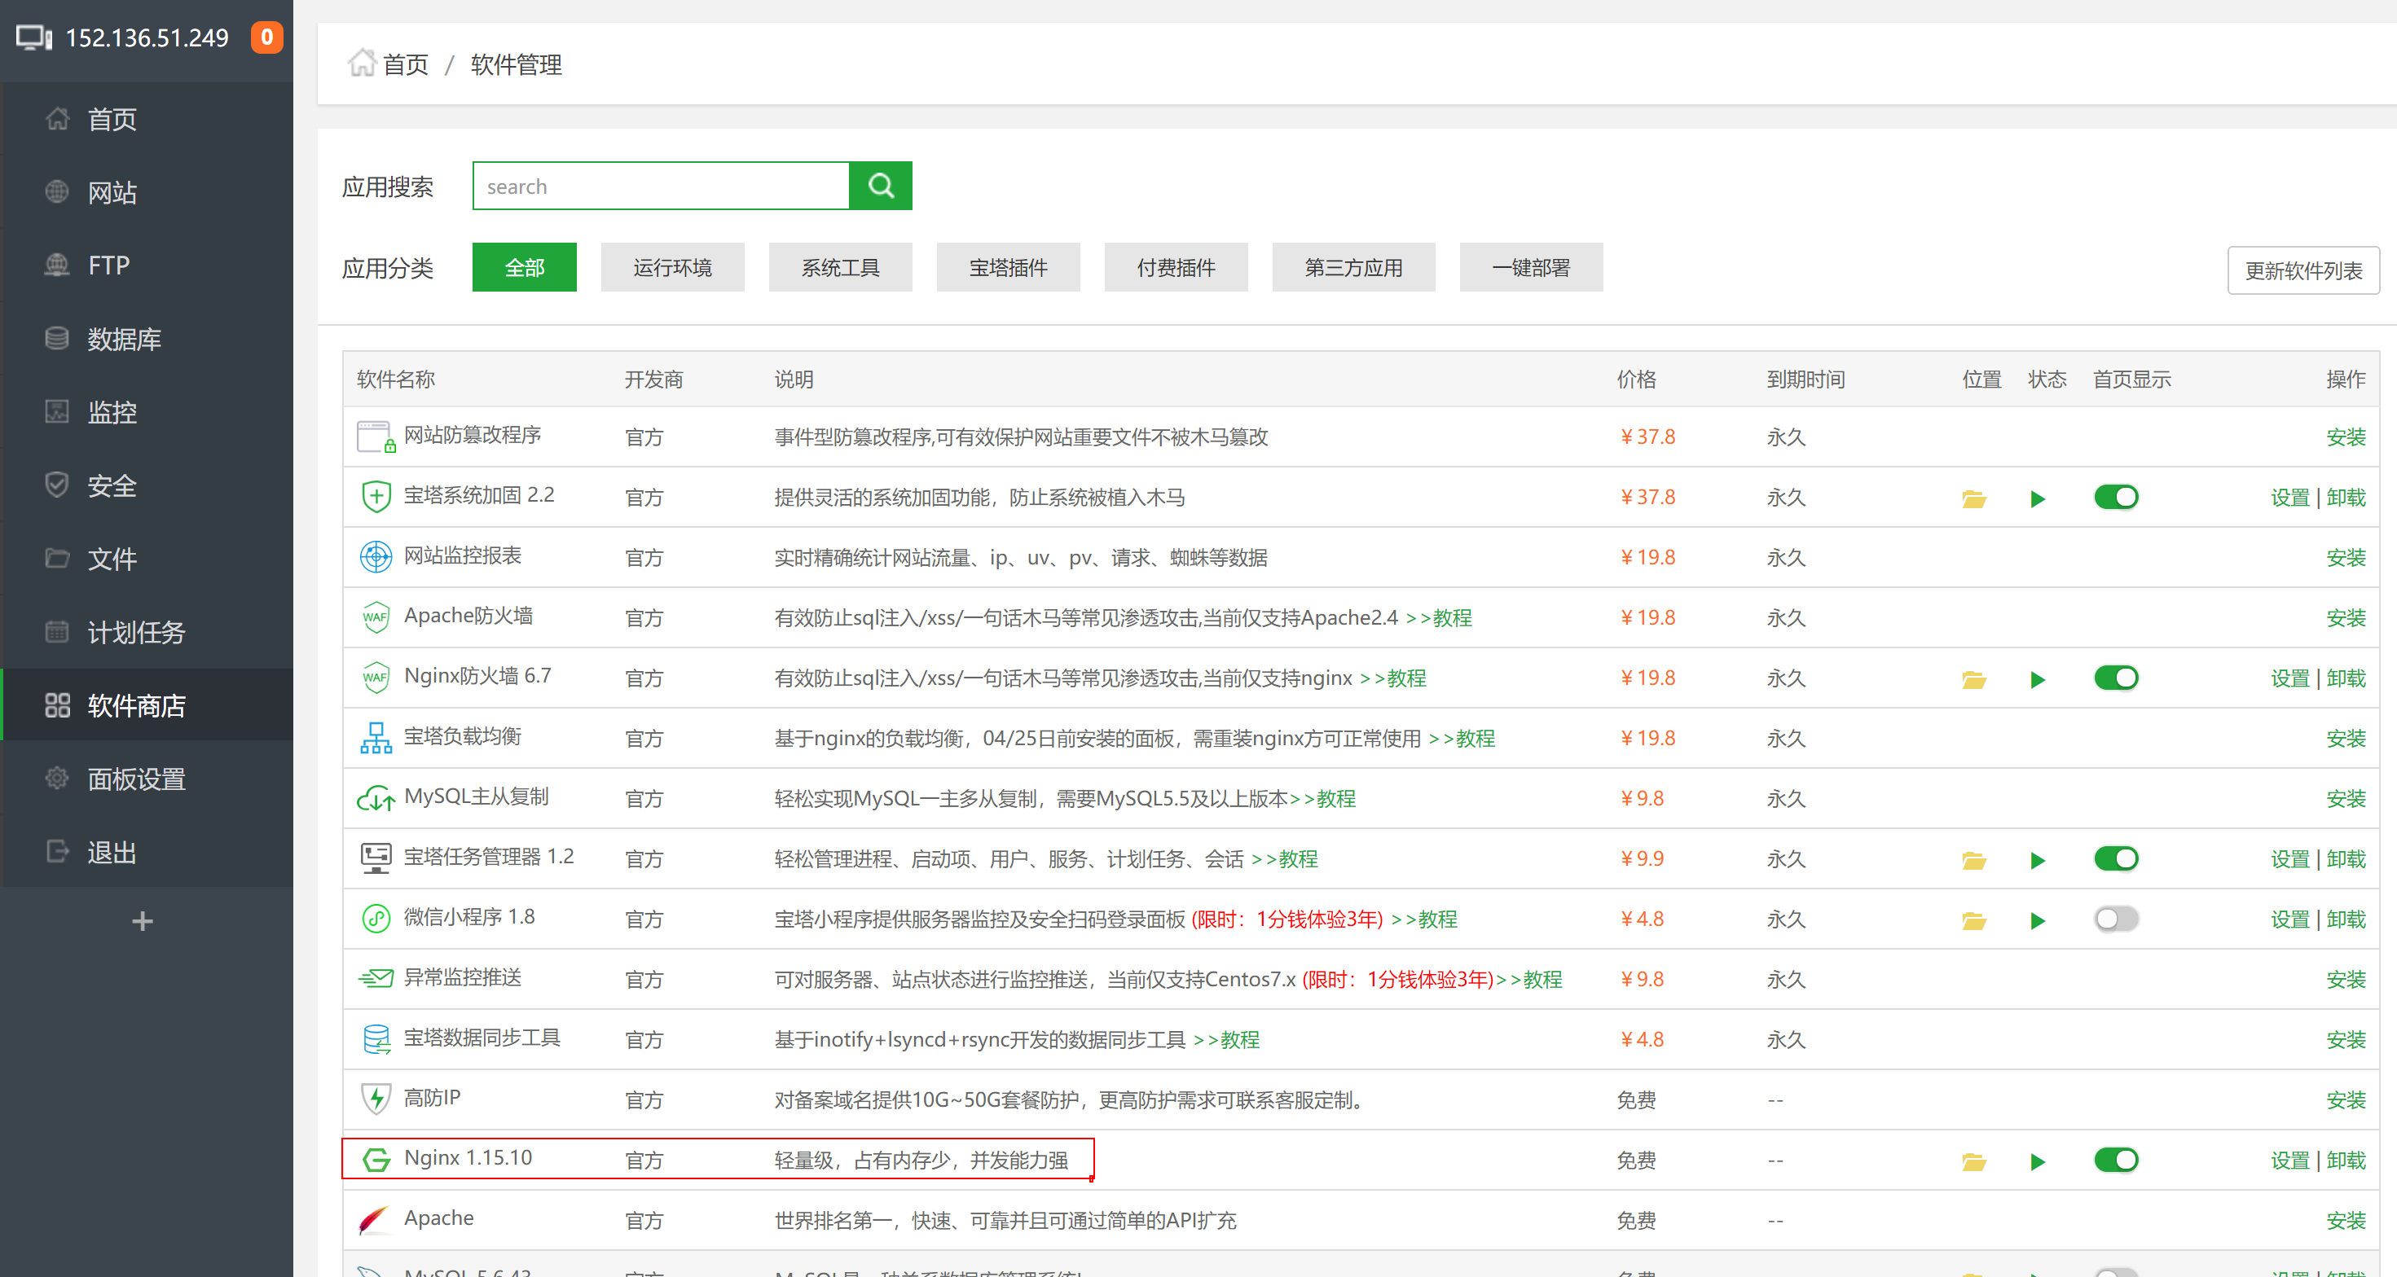
Task: Click the play status icon for Nginx防火墙
Action: pos(2037,679)
